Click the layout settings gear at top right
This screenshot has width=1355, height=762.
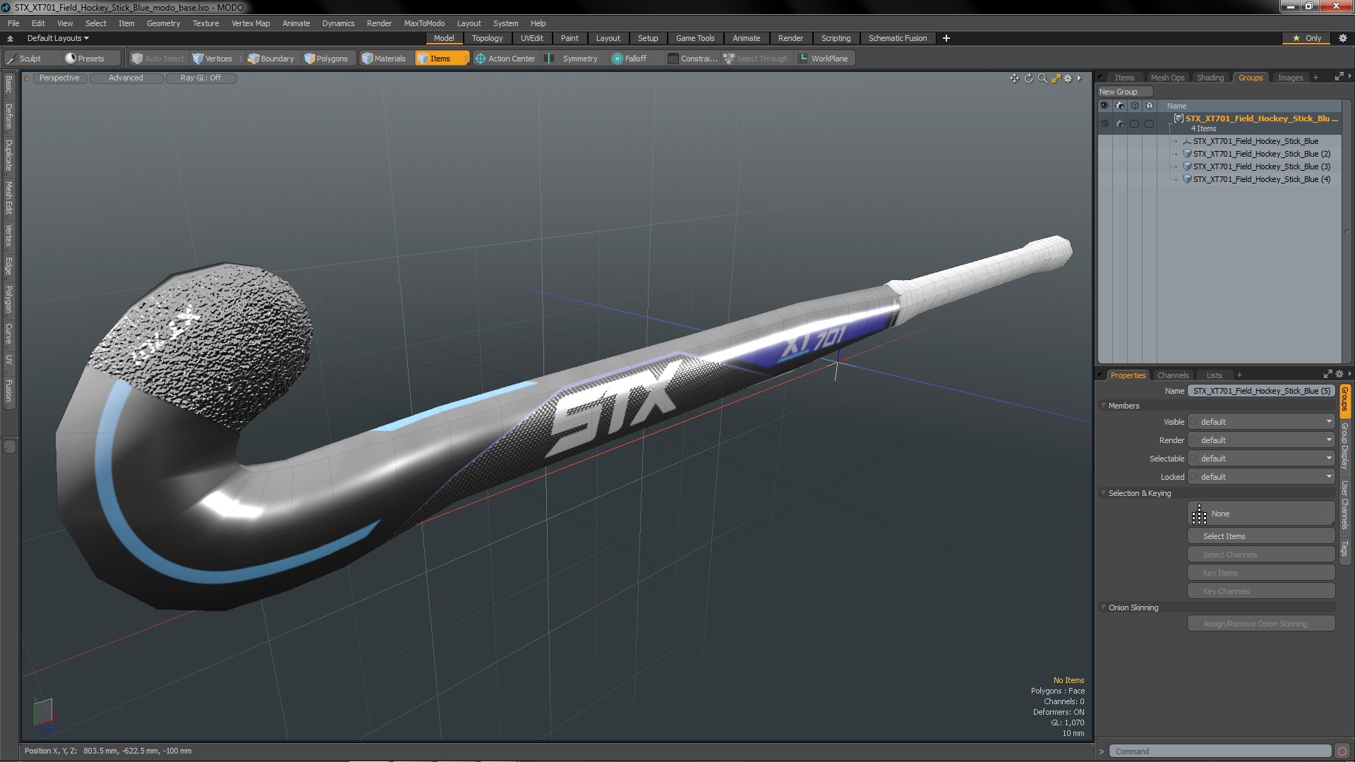[1342, 38]
